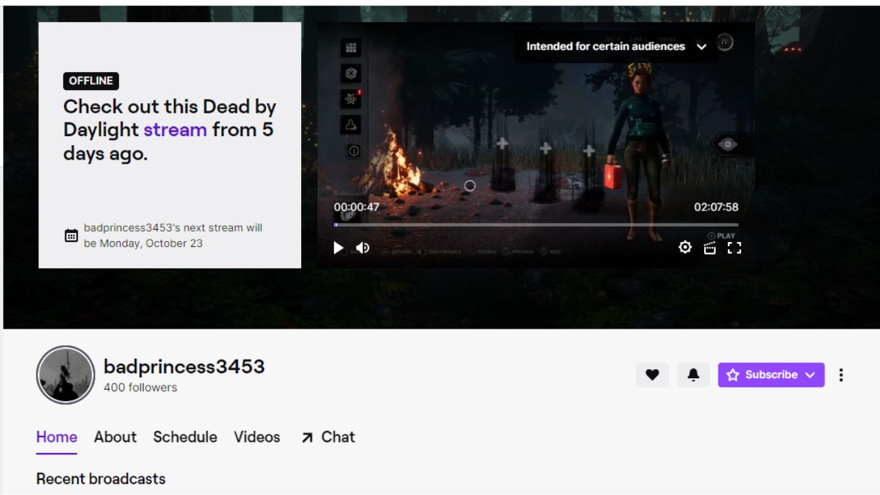Follow channel with heart icon
880x495 pixels.
[x=652, y=375]
